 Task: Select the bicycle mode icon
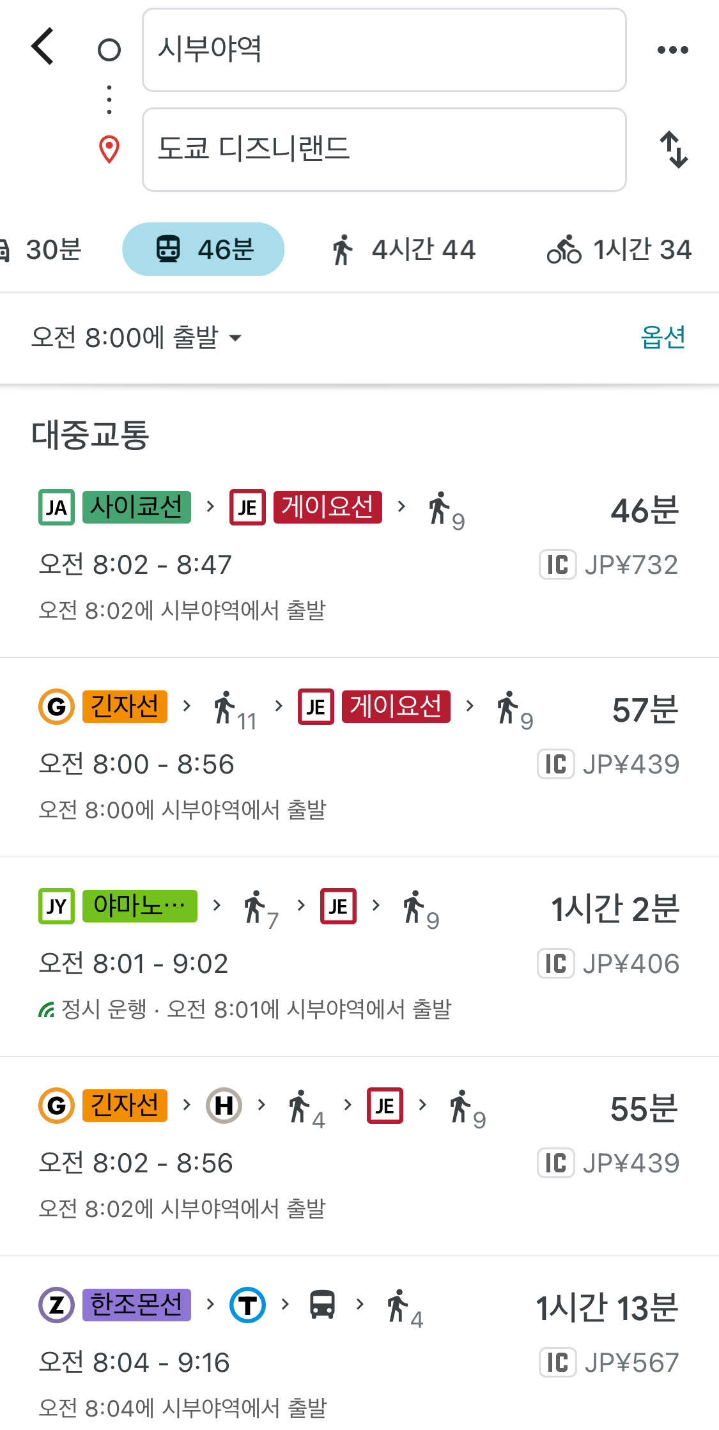pos(562,251)
